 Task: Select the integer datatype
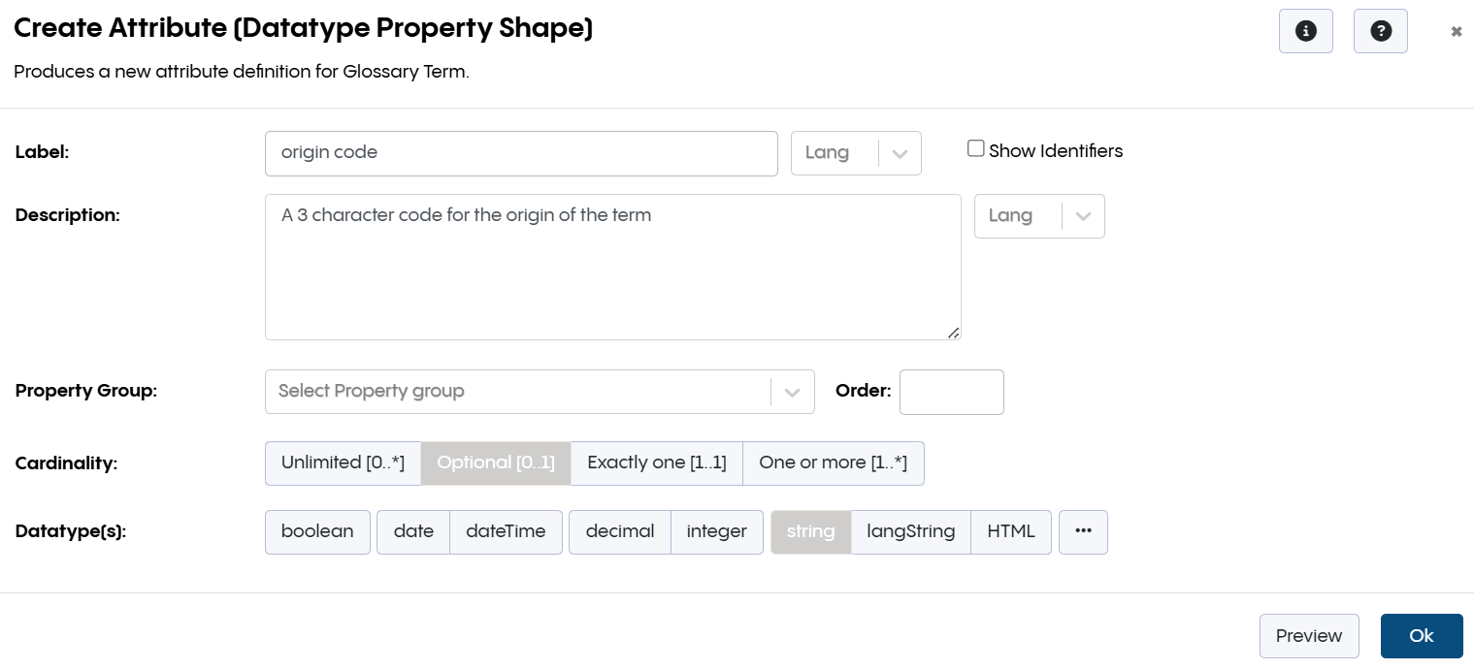point(716,531)
